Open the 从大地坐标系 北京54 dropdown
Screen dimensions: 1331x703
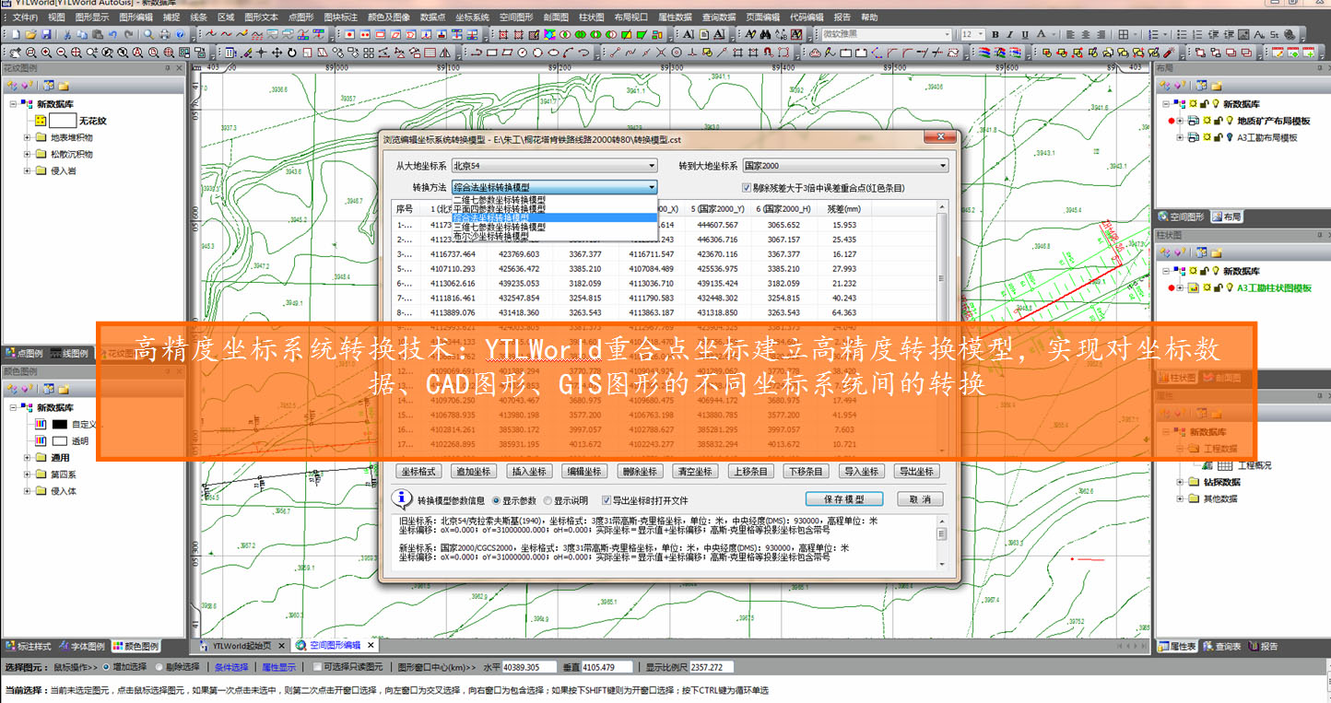pyautogui.click(x=554, y=166)
